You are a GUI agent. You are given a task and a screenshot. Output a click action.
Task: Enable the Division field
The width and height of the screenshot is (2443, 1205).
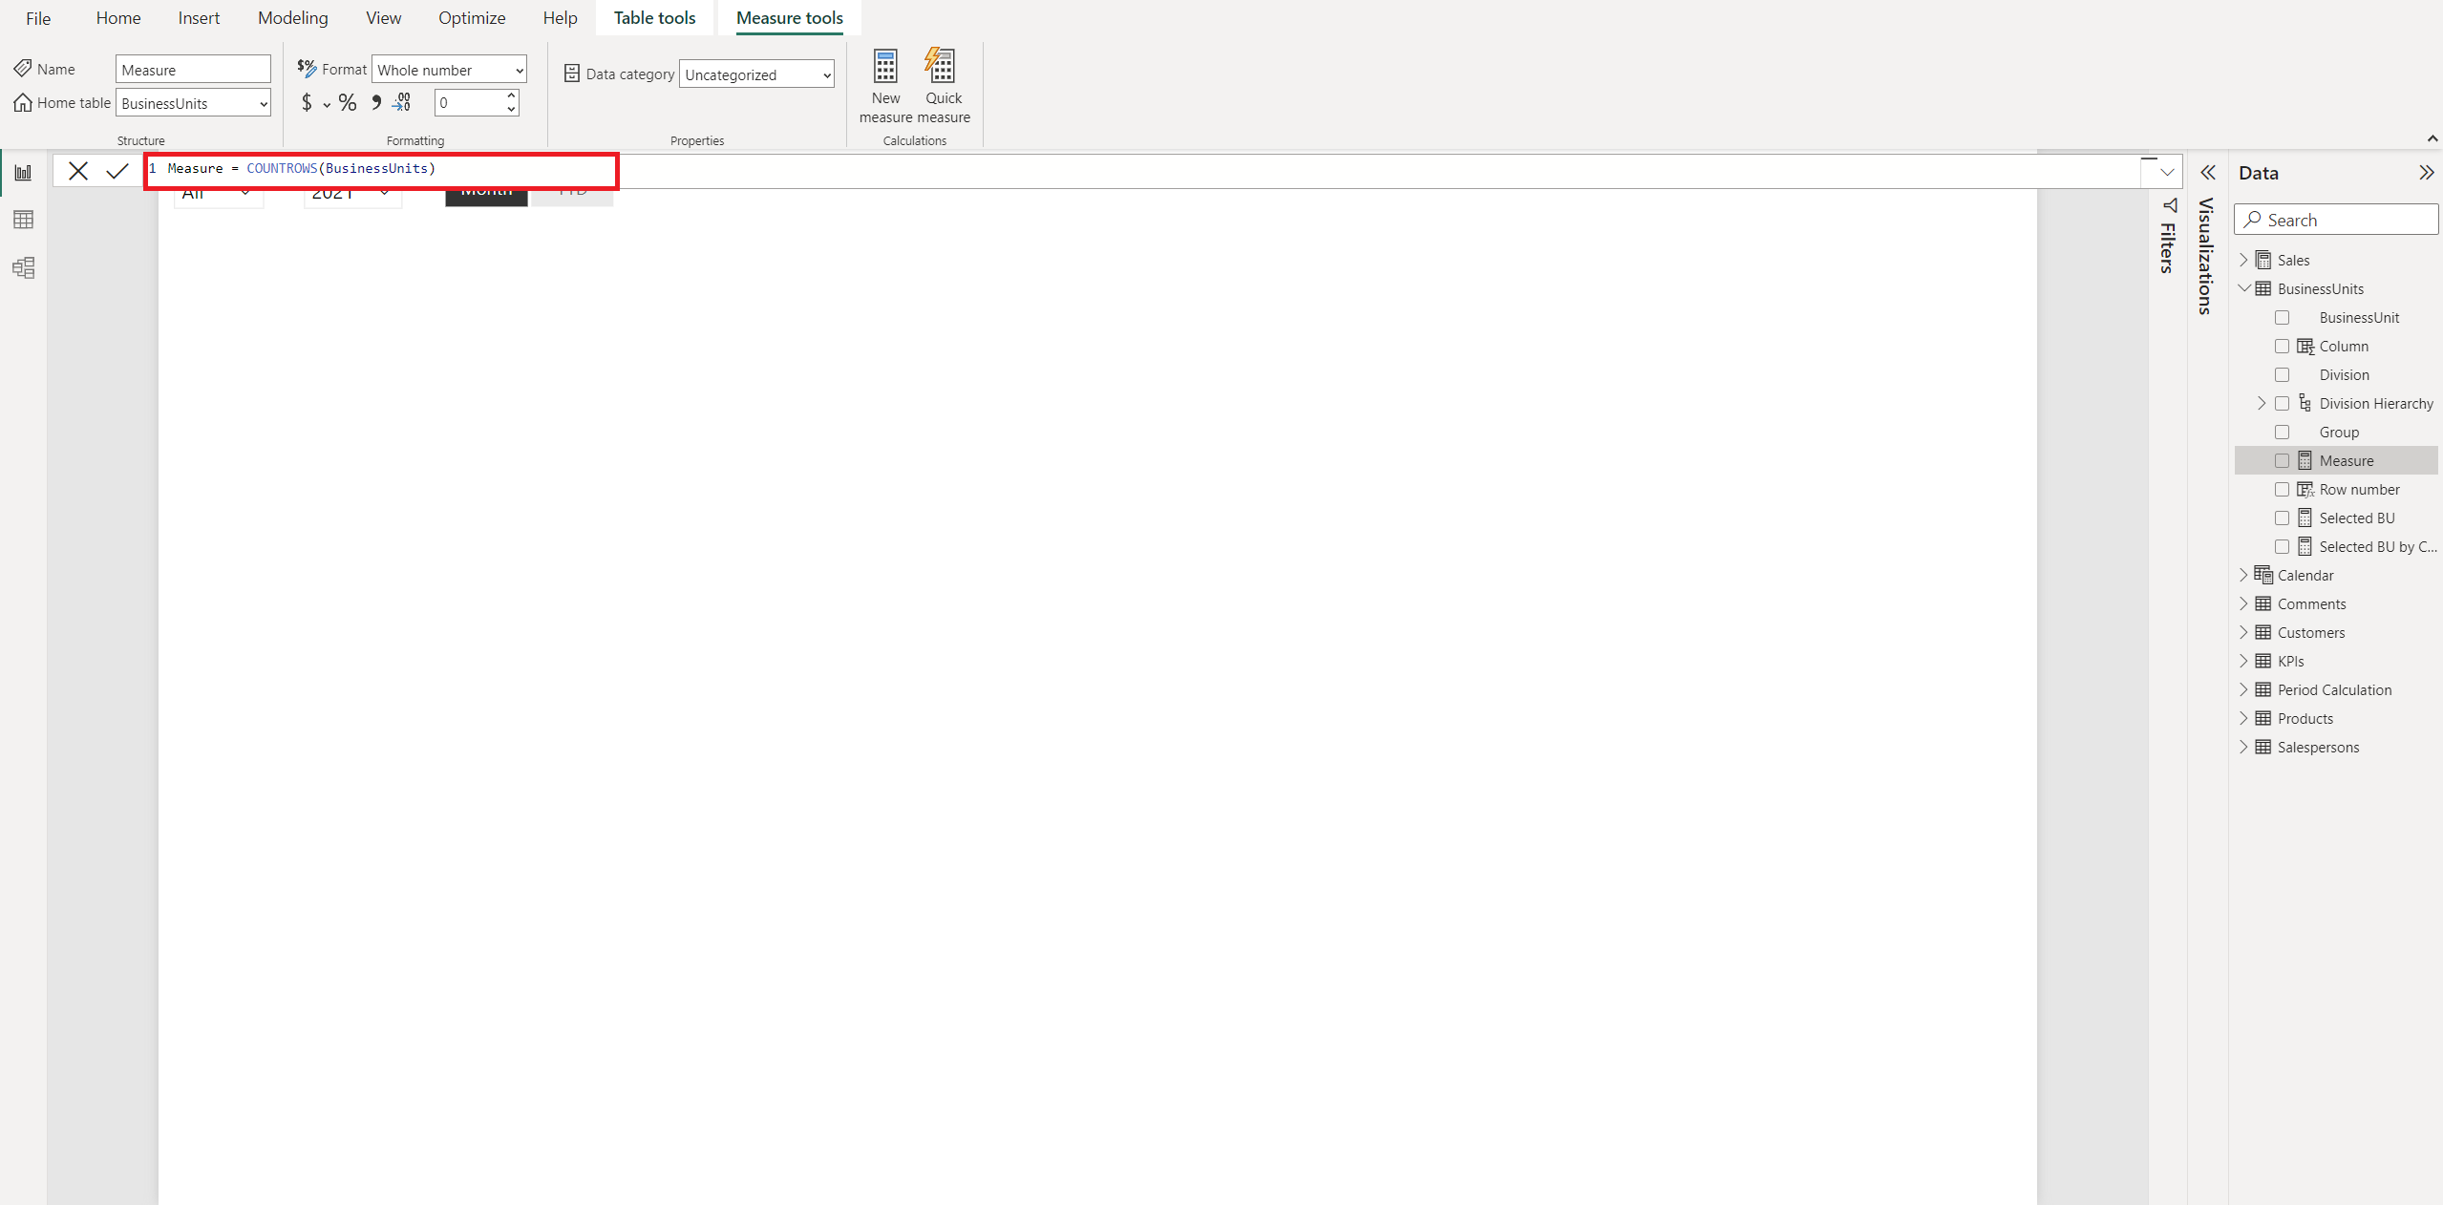click(2284, 374)
